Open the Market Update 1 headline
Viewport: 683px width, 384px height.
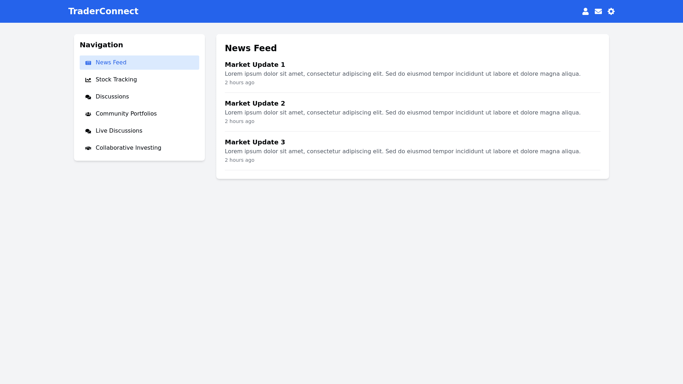click(255, 65)
